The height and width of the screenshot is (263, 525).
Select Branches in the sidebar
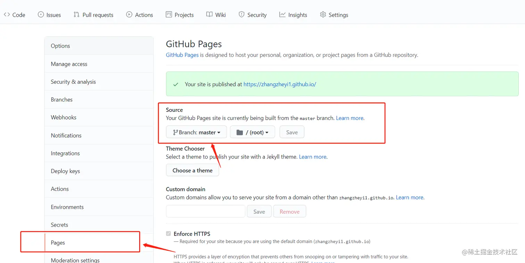coord(99,99)
